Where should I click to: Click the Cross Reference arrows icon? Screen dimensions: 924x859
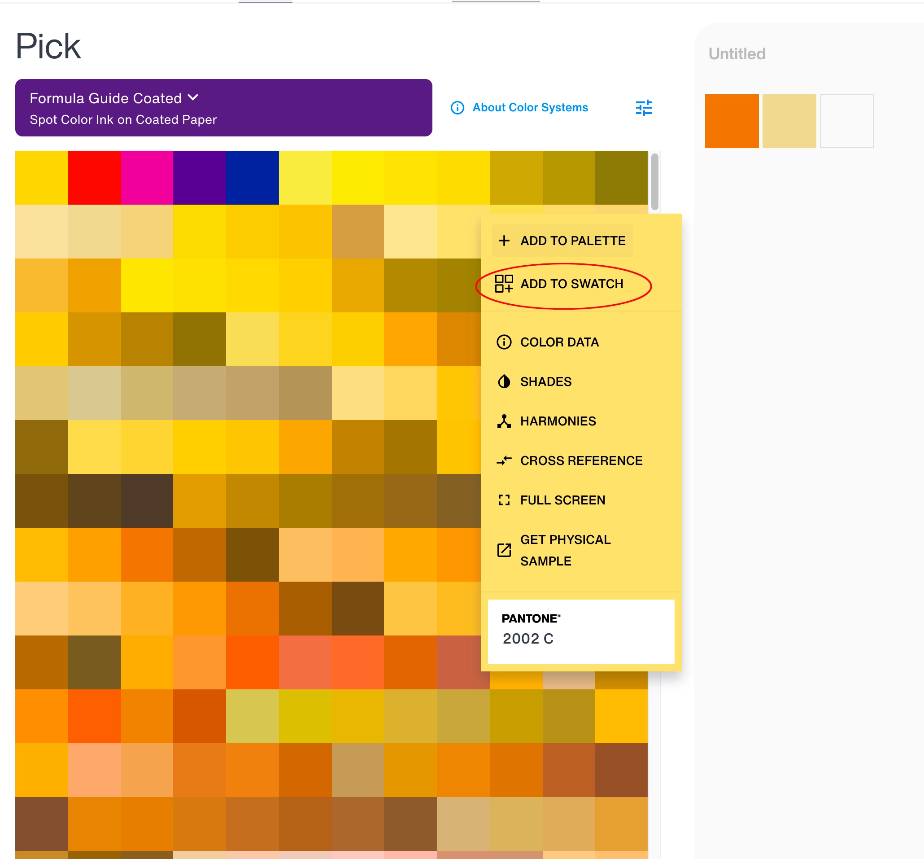(x=504, y=460)
